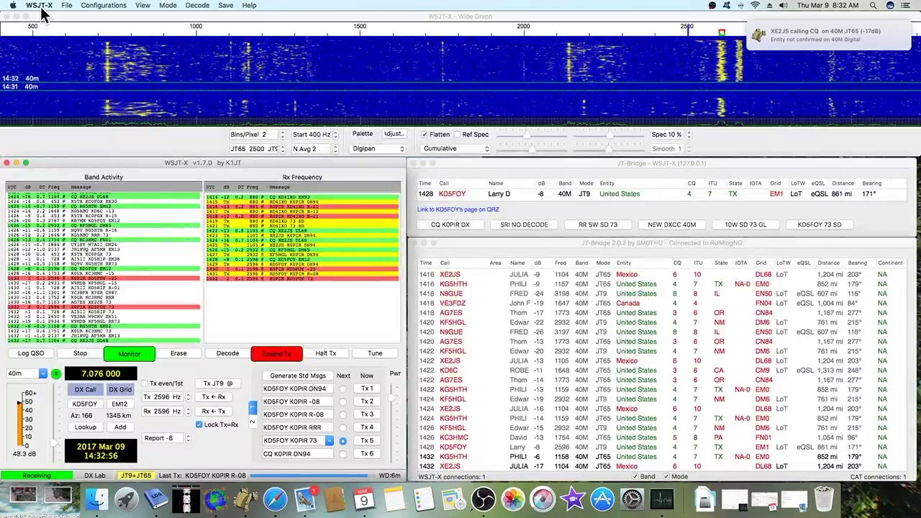The width and height of the screenshot is (921, 518).
Task: Open the Cumulative spectrum dropdown
Action: (x=455, y=148)
